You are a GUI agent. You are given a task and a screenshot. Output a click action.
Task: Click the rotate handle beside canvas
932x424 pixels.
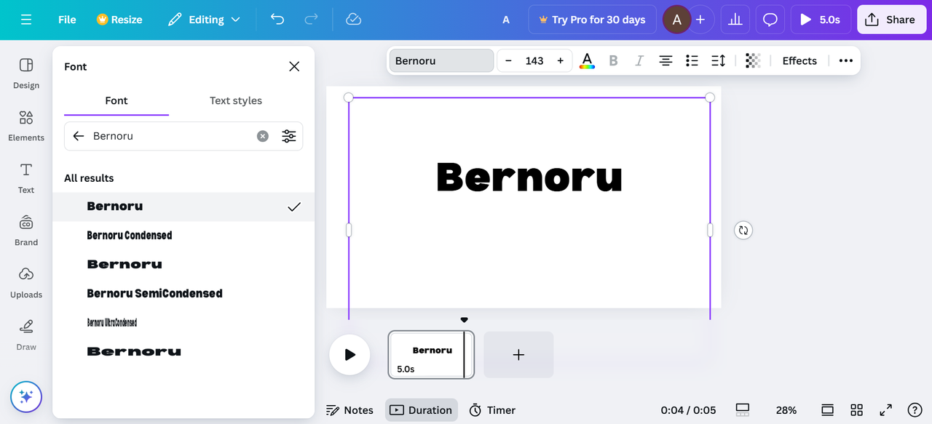(x=743, y=230)
